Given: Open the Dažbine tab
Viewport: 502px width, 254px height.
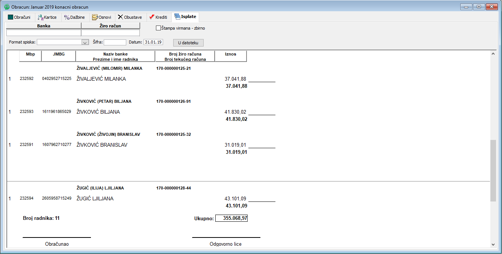Looking at the screenshot, I should click(x=74, y=17).
